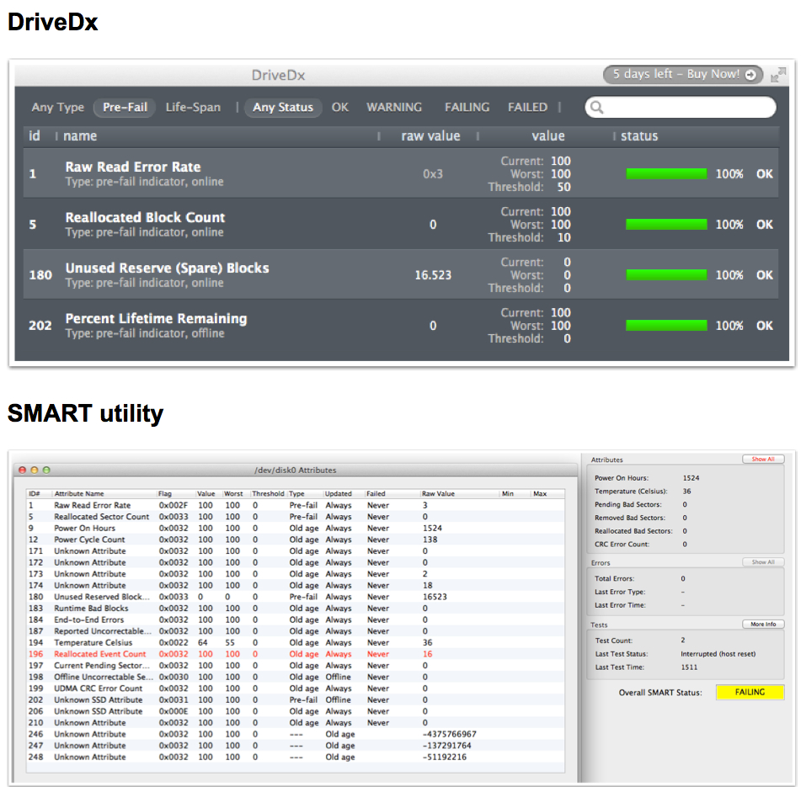Click the Min column header
Viewport: 806px width, 787px height.
pyautogui.click(x=508, y=493)
